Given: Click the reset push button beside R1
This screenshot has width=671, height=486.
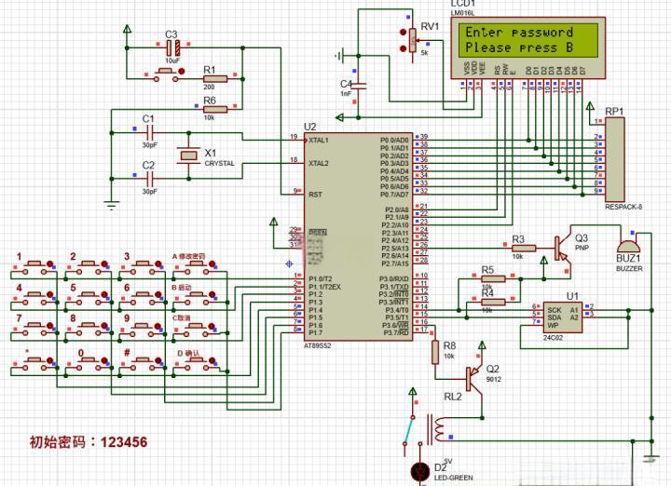Looking at the screenshot, I should (166, 74).
